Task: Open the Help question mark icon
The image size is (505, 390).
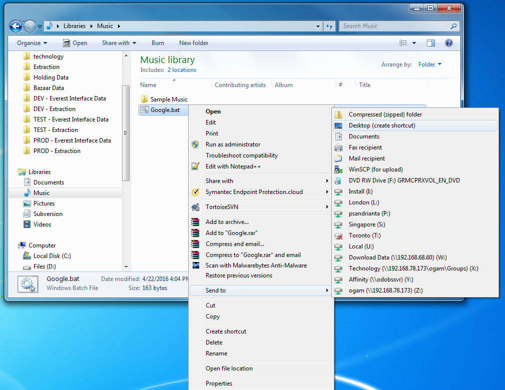Action: tap(448, 43)
